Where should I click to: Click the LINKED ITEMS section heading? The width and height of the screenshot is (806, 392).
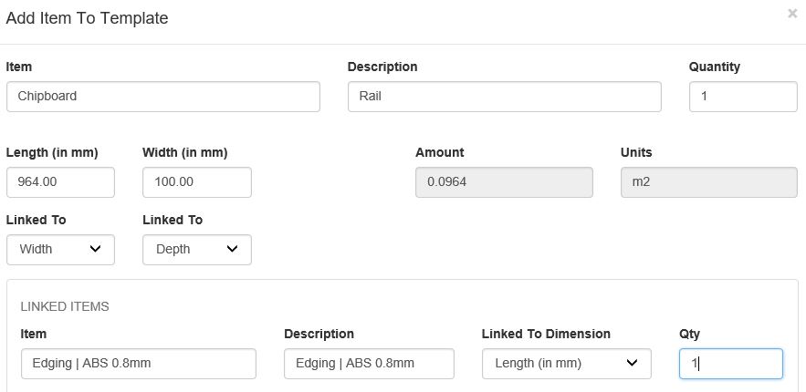pos(65,306)
